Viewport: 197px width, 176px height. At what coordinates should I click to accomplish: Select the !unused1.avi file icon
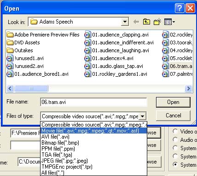point(10,58)
